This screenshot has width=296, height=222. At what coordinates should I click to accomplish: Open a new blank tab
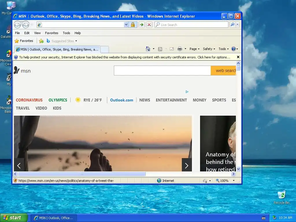pyautogui.click(x=104, y=49)
